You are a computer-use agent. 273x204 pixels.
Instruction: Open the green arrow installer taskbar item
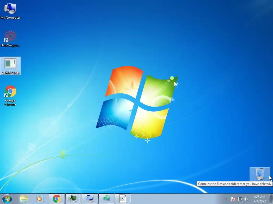click(106, 199)
